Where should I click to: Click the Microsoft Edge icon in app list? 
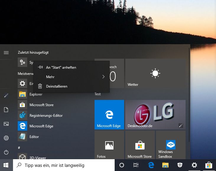coord(22,126)
